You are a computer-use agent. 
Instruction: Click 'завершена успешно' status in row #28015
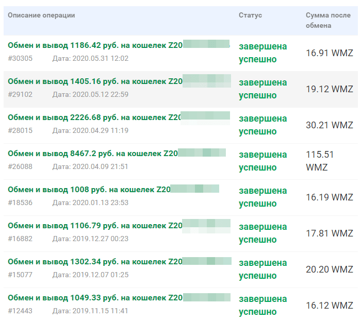(263, 125)
